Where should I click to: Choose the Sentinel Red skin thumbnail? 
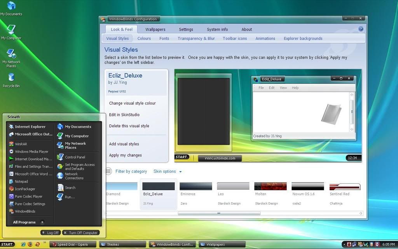(x=345, y=187)
